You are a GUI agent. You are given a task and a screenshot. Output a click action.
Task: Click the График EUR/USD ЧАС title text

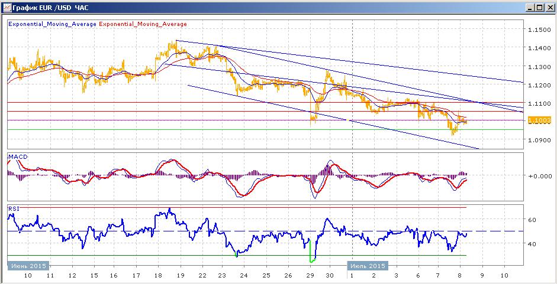click(50, 8)
